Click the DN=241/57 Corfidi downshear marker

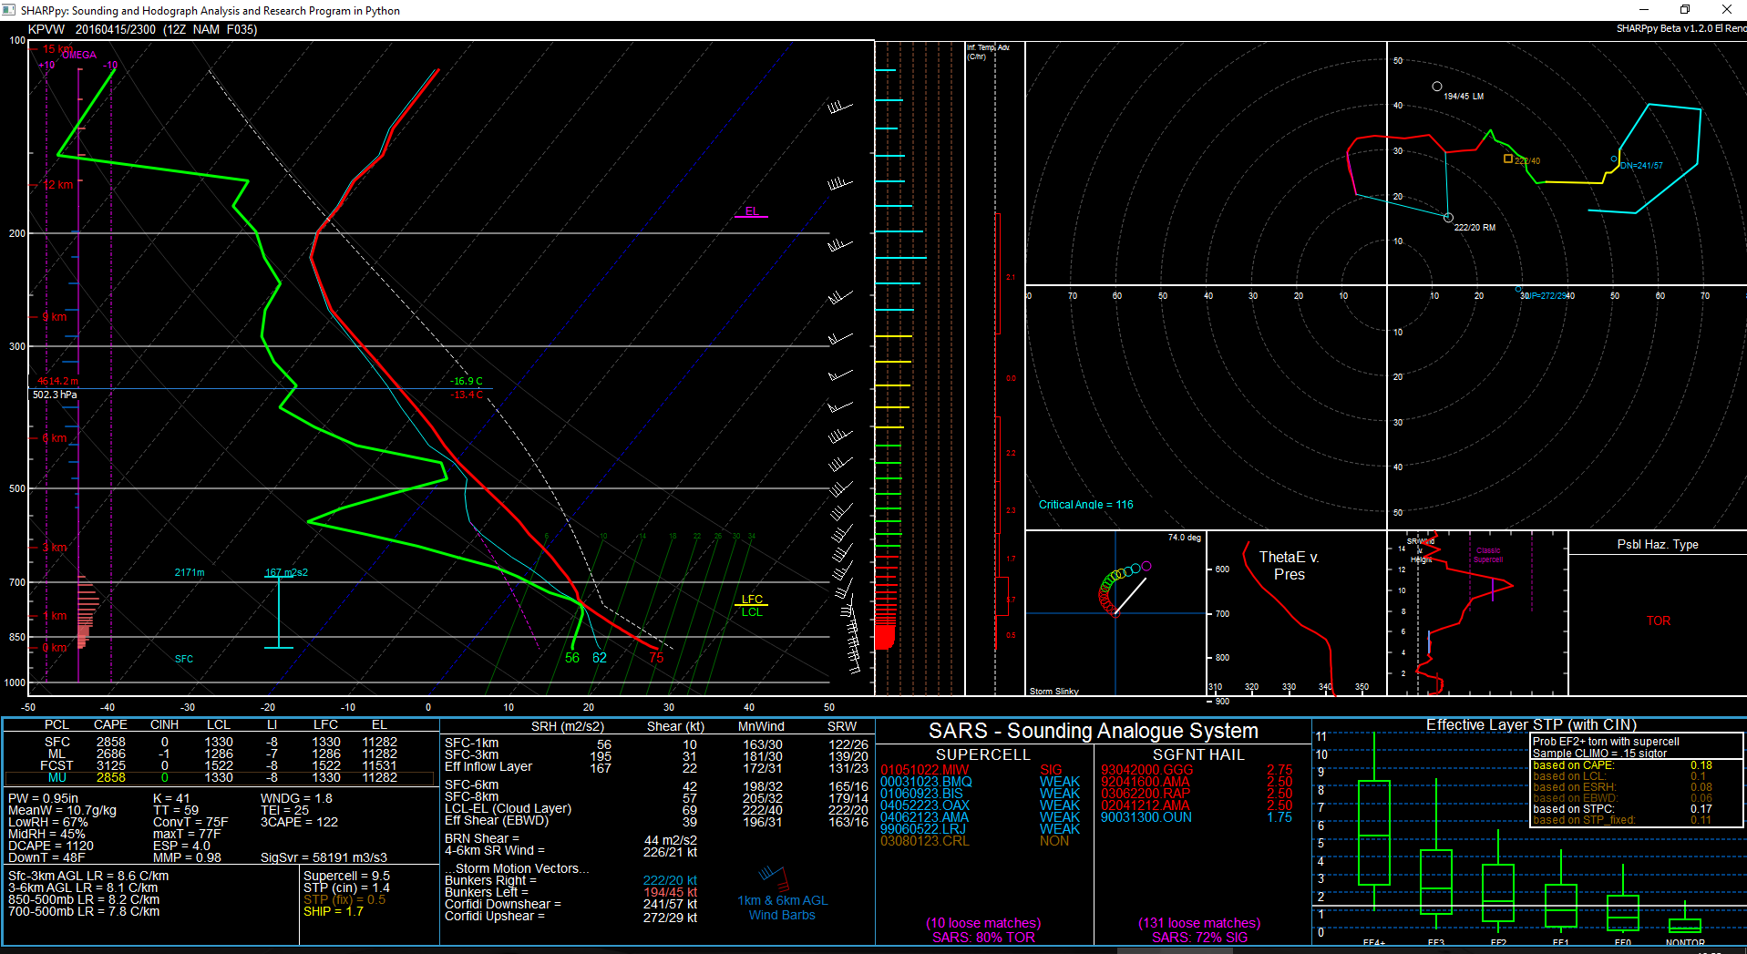point(1614,159)
